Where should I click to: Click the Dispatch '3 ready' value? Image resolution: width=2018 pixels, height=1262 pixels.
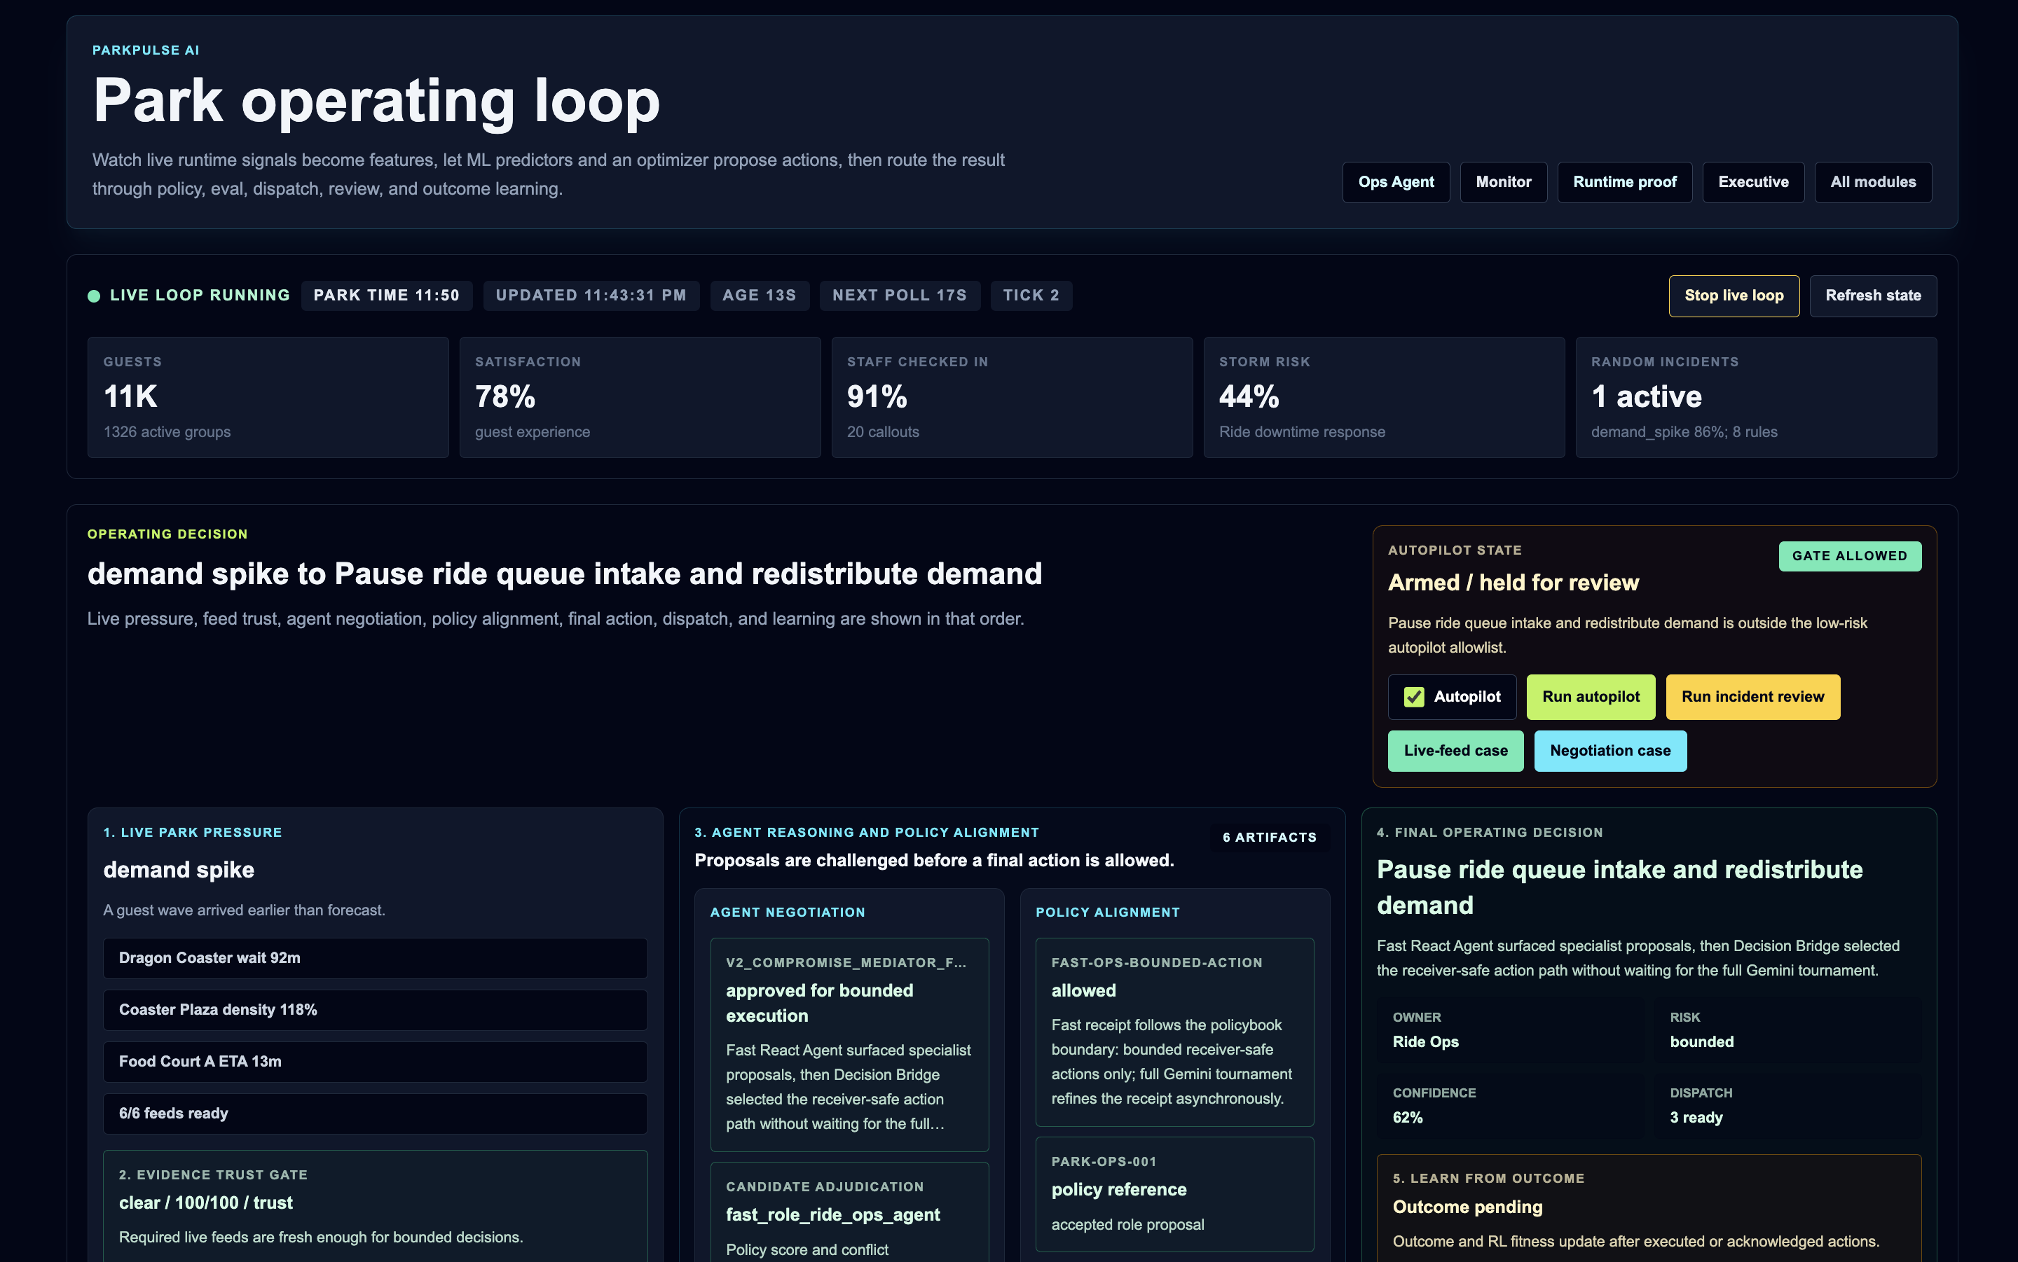[1696, 1118]
